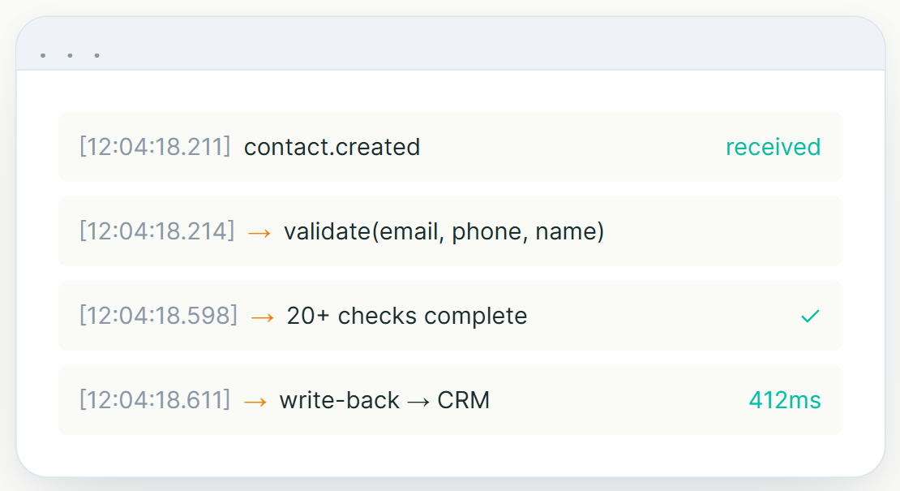Click the green checkmark on checks complete row
Viewport: 900px width, 491px height.
click(810, 316)
